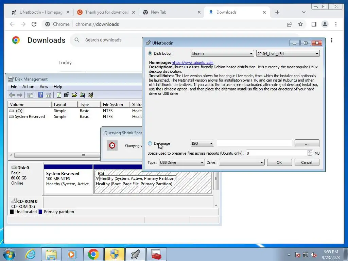This screenshot has width=348, height=261.
Task: Click toolbox icon in taskbar
Action: [156, 254]
